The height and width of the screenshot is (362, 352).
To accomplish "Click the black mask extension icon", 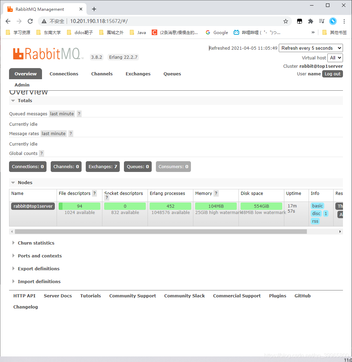I will [299, 21].
